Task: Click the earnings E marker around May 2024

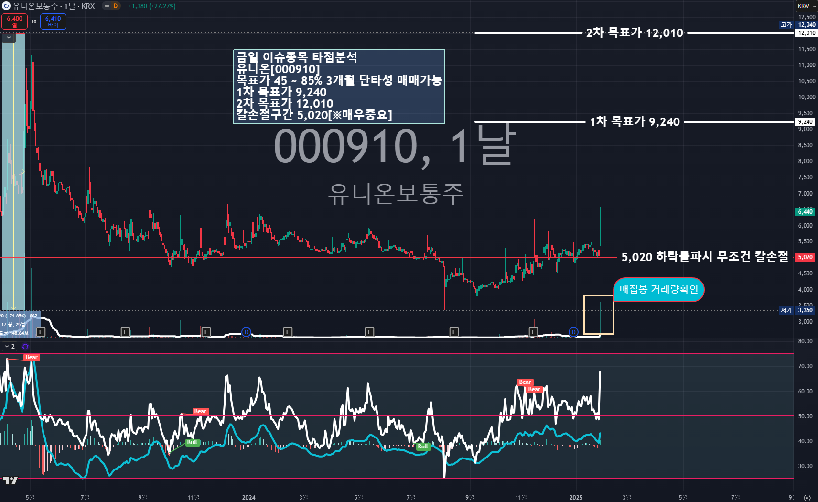Action: (369, 332)
